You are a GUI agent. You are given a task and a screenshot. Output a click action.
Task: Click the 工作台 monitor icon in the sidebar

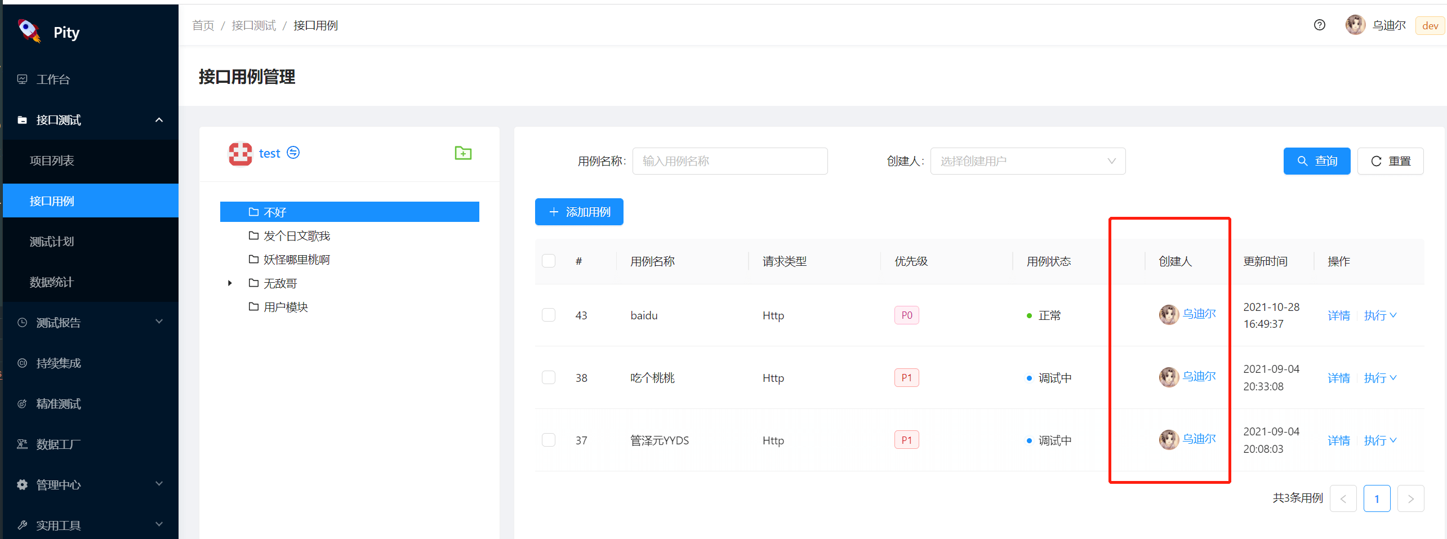(x=23, y=79)
